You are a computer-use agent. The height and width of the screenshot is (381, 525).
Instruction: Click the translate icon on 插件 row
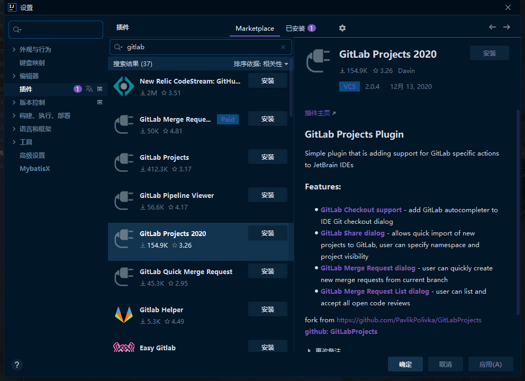[89, 89]
